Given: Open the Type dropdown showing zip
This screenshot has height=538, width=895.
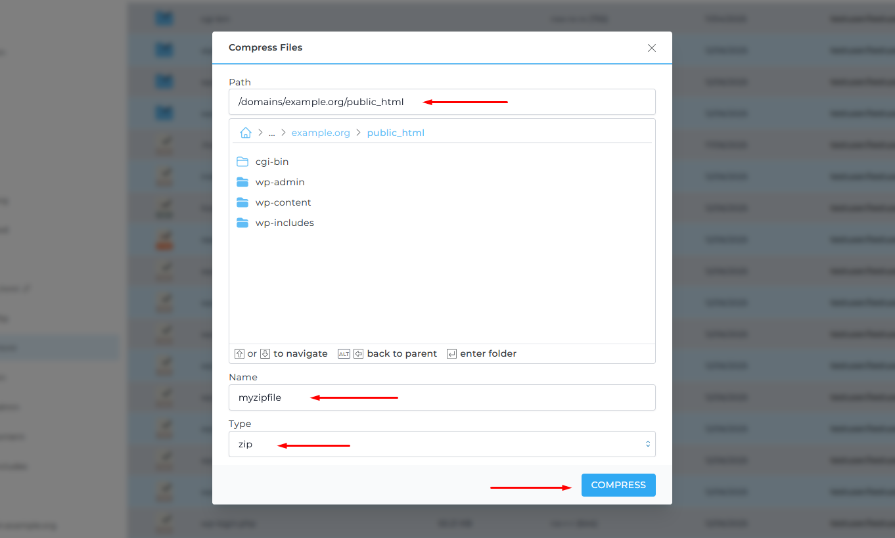Looking at the screenshot, I should 442,444.
